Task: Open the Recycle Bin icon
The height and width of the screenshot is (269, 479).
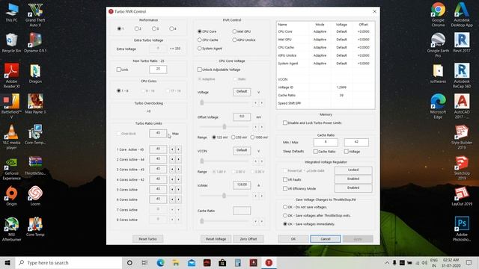Action: point(11,43)
